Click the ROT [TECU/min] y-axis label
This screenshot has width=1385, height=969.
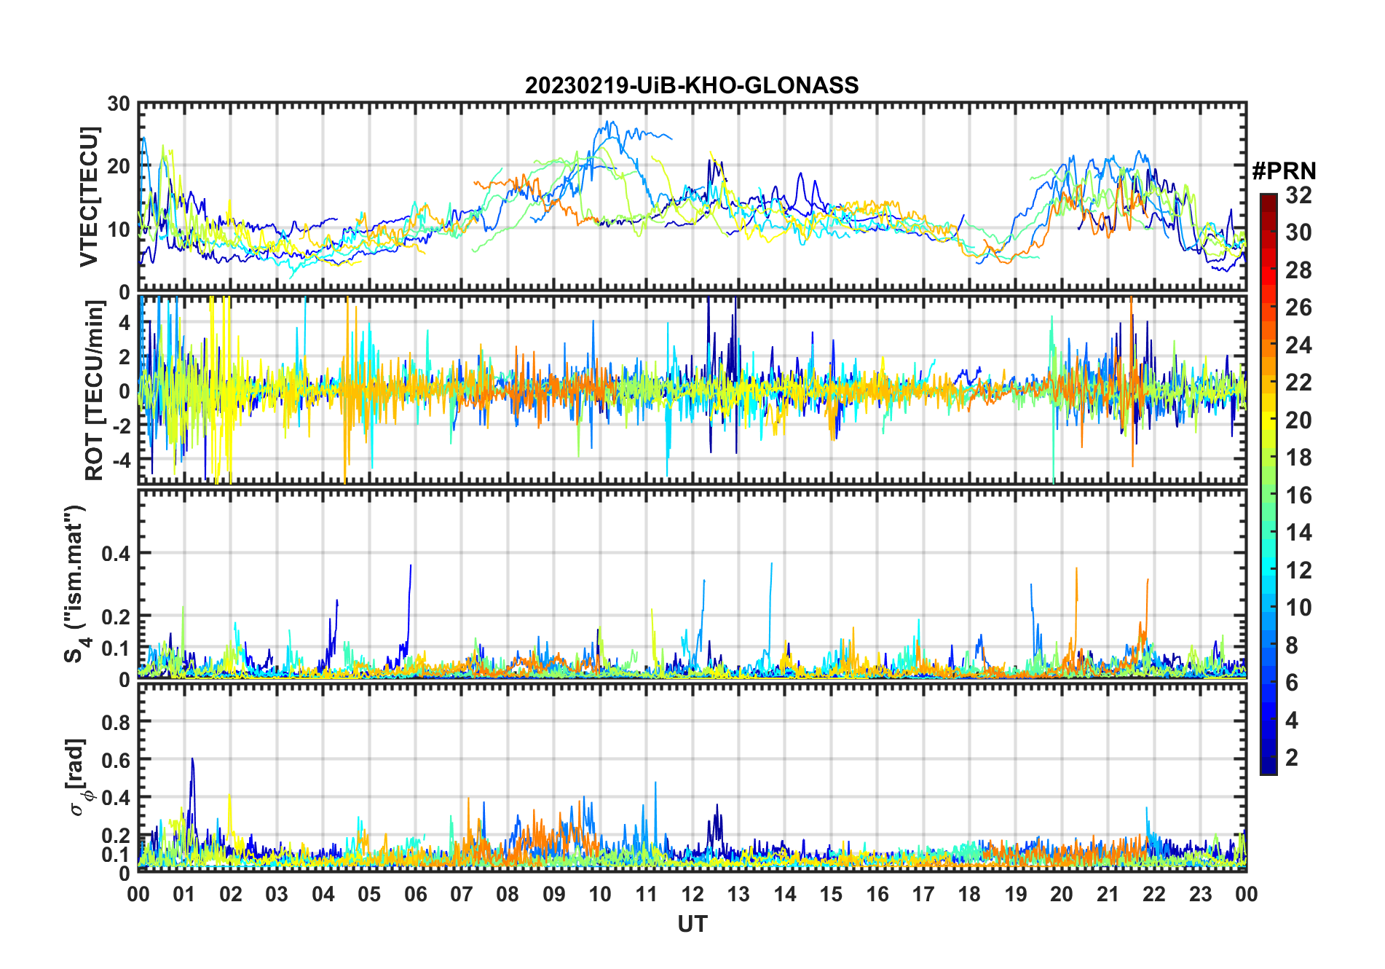94,390
